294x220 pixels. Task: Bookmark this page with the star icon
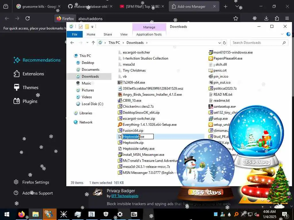tap(236, 18)
